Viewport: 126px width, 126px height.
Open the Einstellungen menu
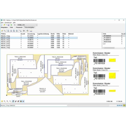8,23
